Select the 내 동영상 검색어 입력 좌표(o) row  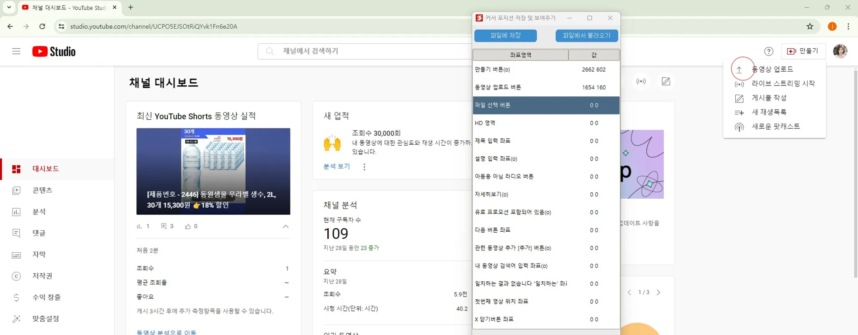[x=546, y=266]
